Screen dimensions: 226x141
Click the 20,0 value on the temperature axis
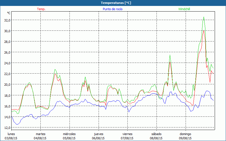coord(6,84)
